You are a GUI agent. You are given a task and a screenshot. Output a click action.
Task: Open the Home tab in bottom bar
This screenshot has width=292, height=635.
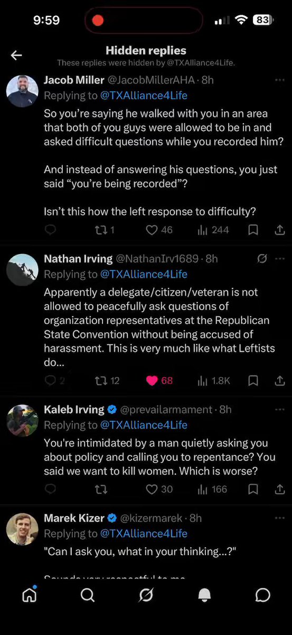click(30, 595)
